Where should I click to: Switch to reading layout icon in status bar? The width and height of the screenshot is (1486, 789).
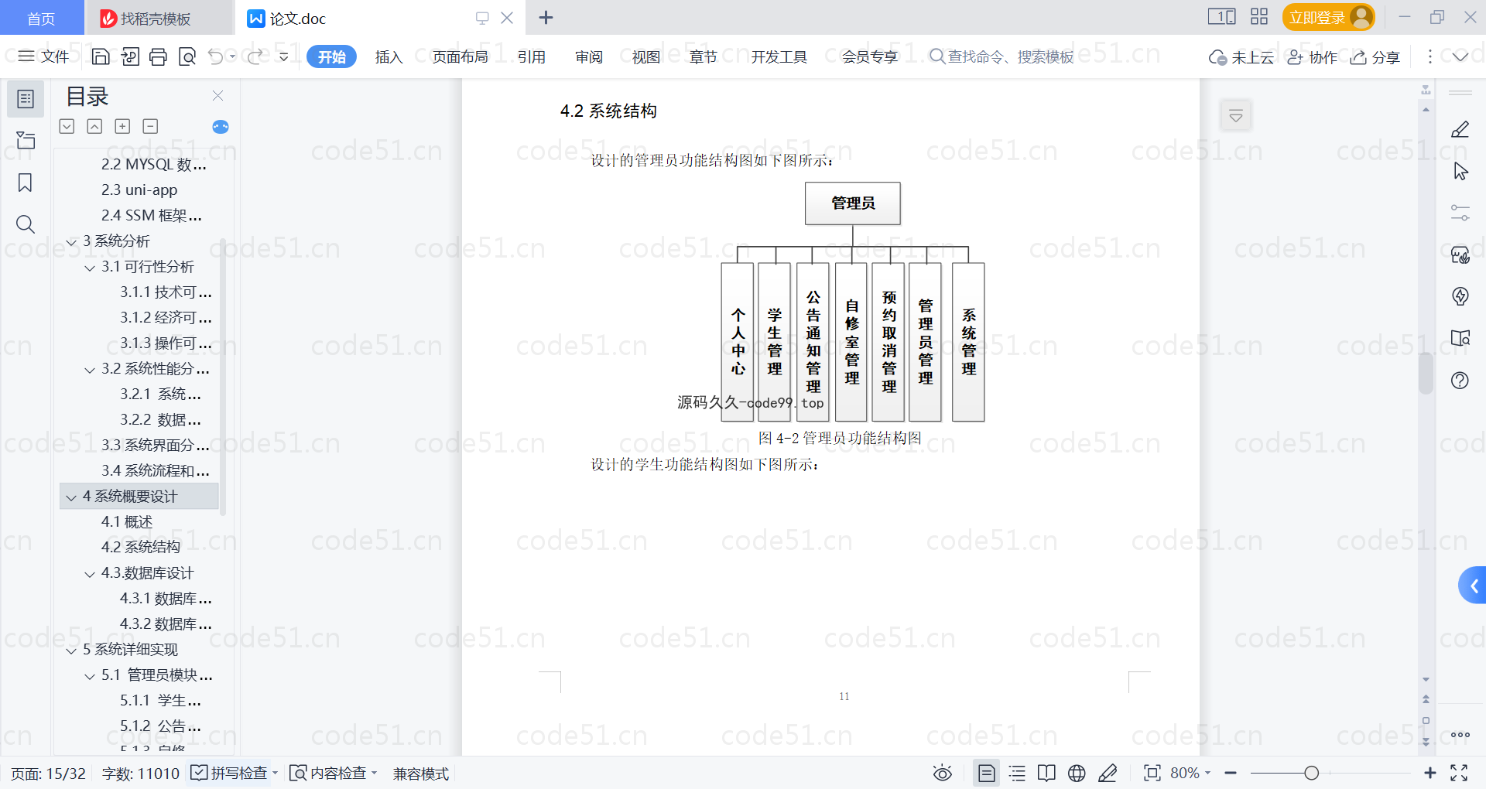1046,773
